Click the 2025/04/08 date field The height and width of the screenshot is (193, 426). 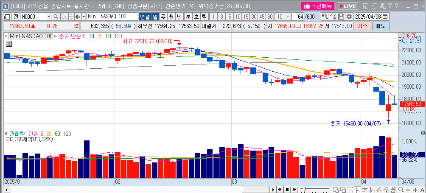pyautogui.click(x=368, y=17)
